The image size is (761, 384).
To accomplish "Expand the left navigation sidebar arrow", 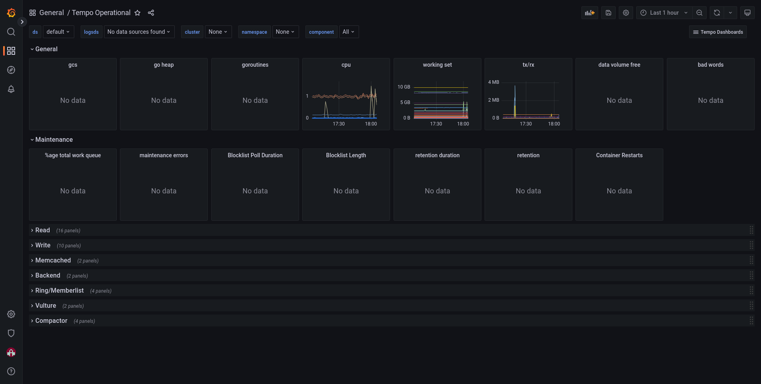I will pyautogui.click(x=22, y=22).
